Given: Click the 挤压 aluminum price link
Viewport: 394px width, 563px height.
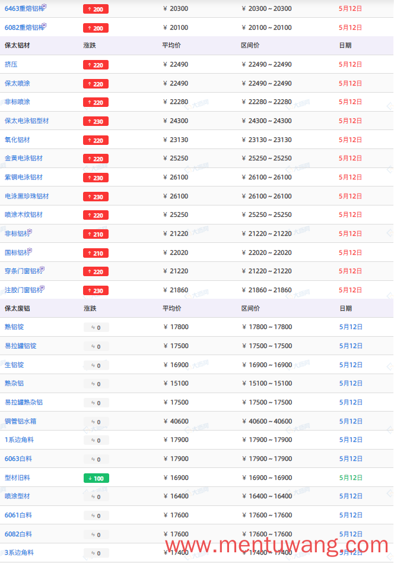Looking at the screenshot, I should (x=11, y=65).
